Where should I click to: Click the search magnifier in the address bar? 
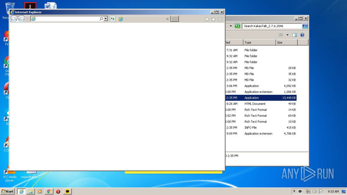101,19
